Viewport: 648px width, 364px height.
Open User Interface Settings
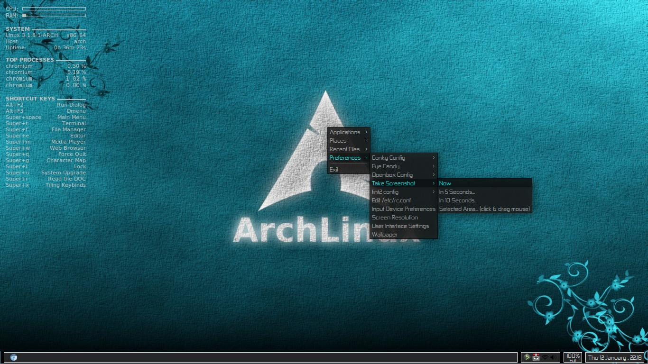[404, 226]
